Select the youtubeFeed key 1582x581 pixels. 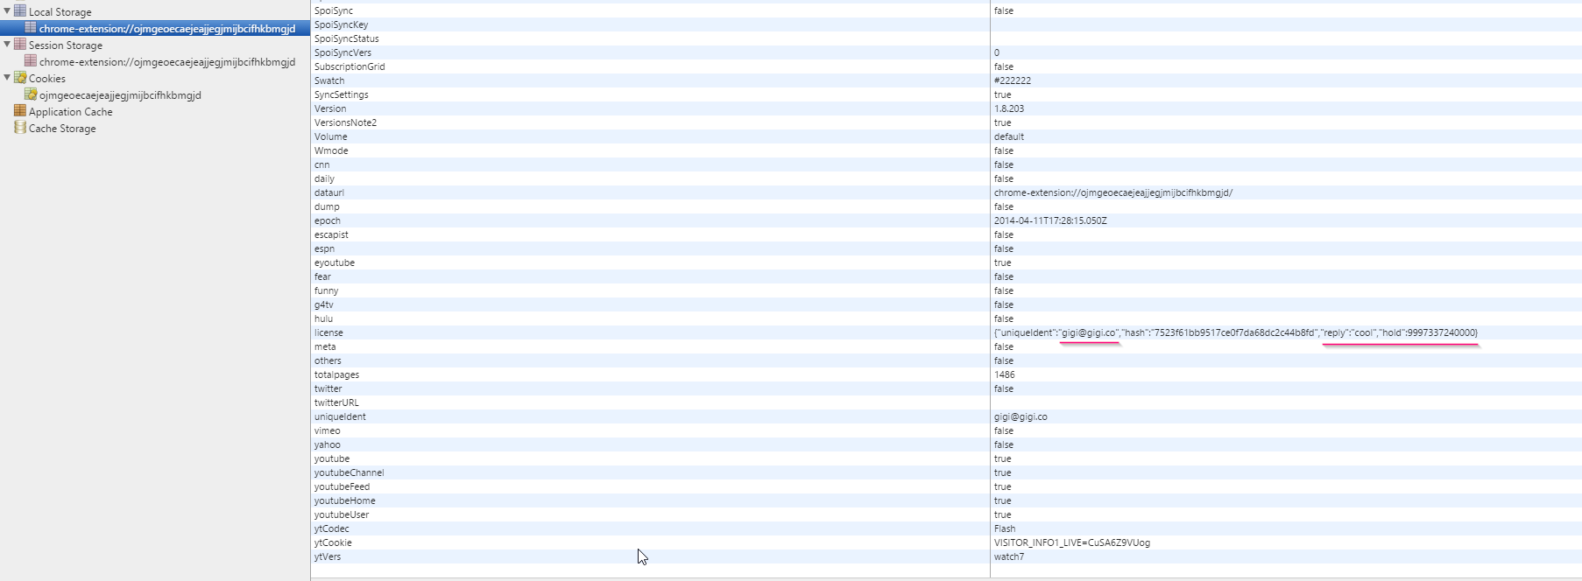pos(342,486)
